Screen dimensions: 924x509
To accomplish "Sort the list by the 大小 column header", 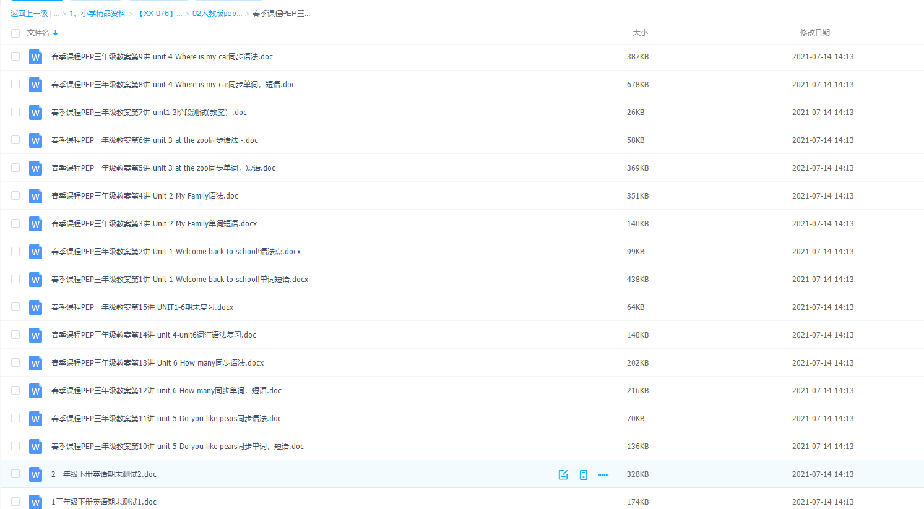I will (x=640, y=33).
